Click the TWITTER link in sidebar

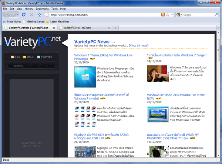point(44,57)
